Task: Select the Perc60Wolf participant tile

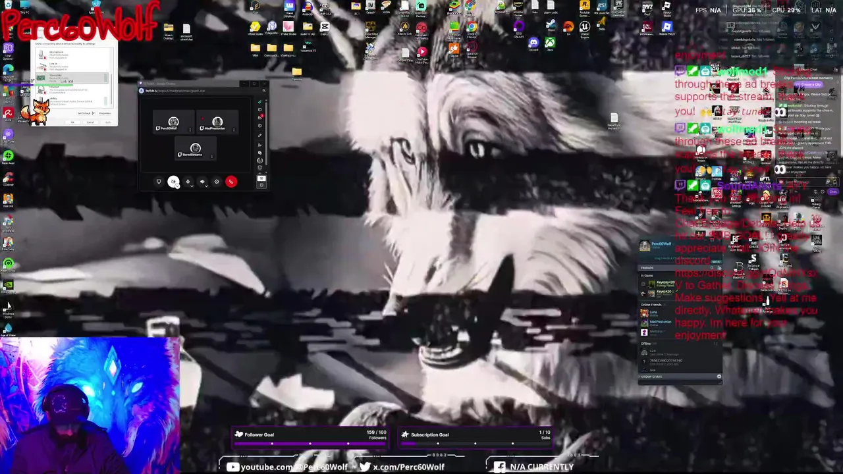Action: (x=173, y=122)
